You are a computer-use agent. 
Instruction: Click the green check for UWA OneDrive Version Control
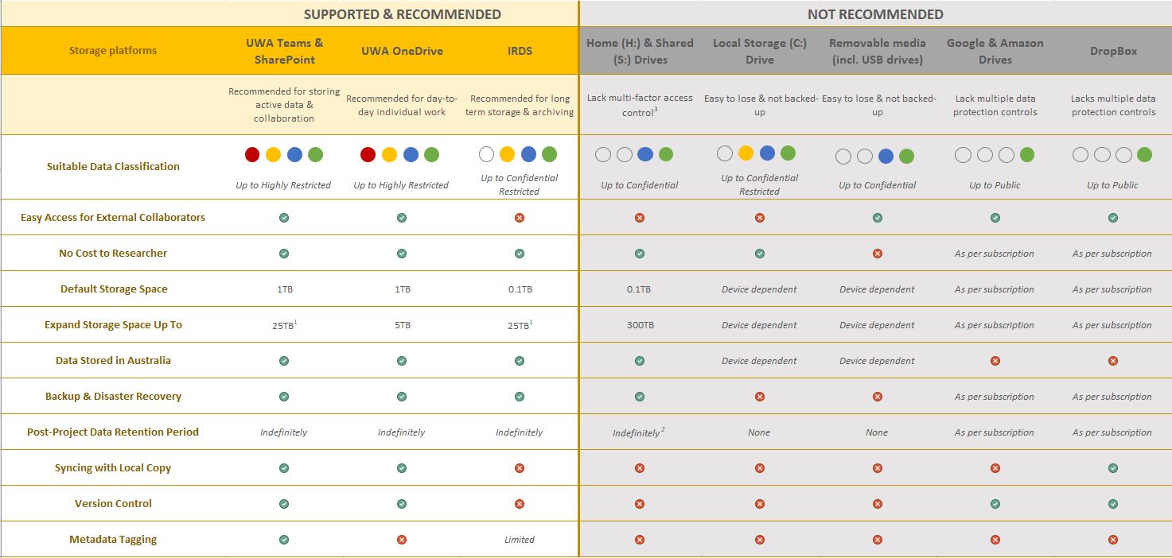click(402, 503)
